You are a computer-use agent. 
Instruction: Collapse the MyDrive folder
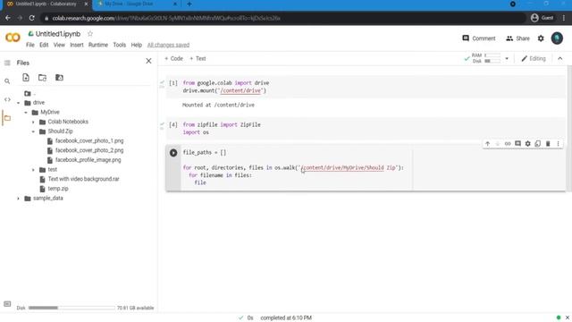26,113
